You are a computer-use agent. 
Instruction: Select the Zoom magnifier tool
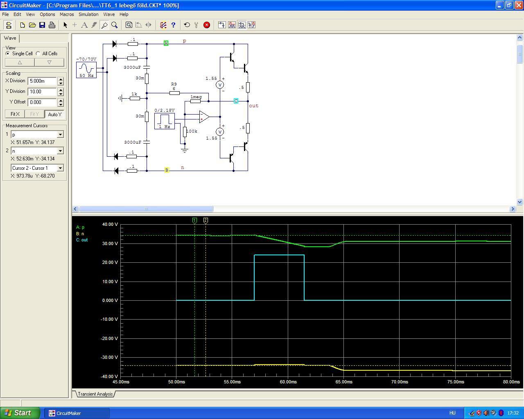coord(115,25)
